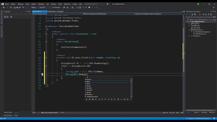217x122 pixels.
Task: Click the IntelliSense list scrollbar down arrow
Action: tap(132, 97)
